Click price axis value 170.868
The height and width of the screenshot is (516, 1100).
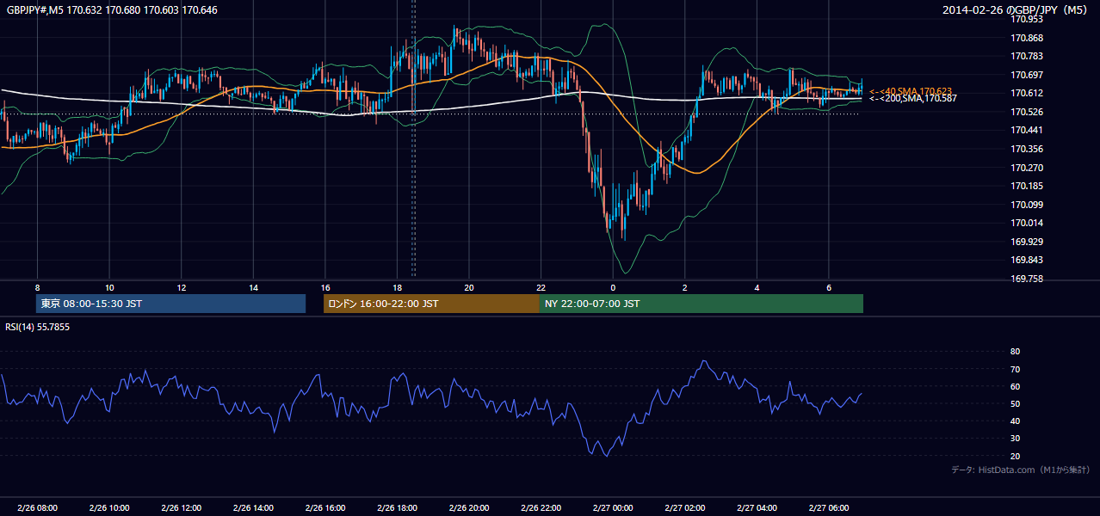pos(1027,38)
